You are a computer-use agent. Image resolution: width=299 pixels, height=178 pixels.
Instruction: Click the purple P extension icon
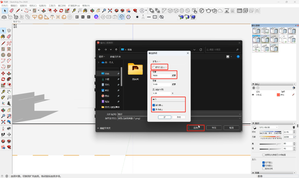click(96, 17)
